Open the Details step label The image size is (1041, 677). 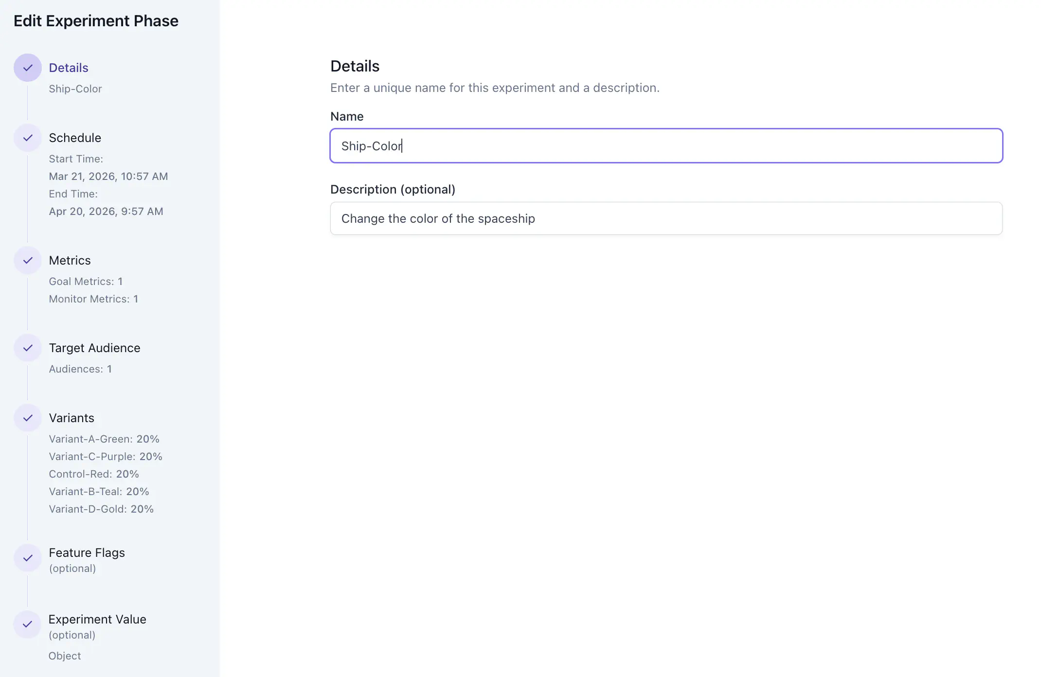(x=69, y=68)
